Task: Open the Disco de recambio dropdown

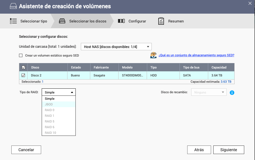Action: [x=209, y=92]
